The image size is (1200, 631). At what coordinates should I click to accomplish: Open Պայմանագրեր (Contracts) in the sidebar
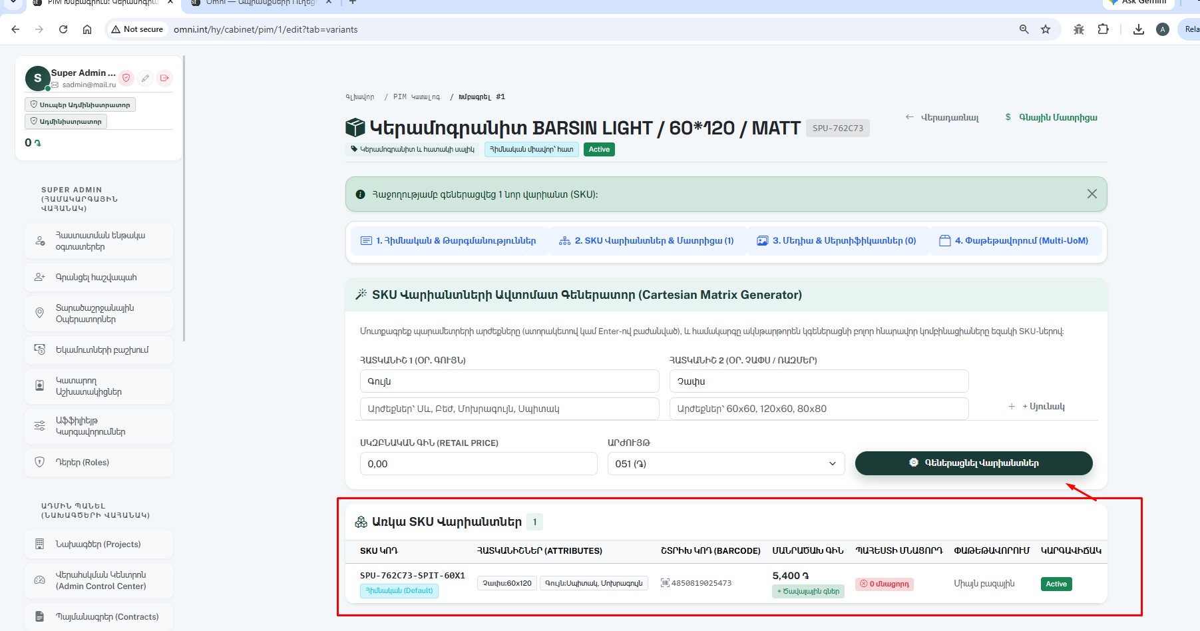click(x=99, y=617)
